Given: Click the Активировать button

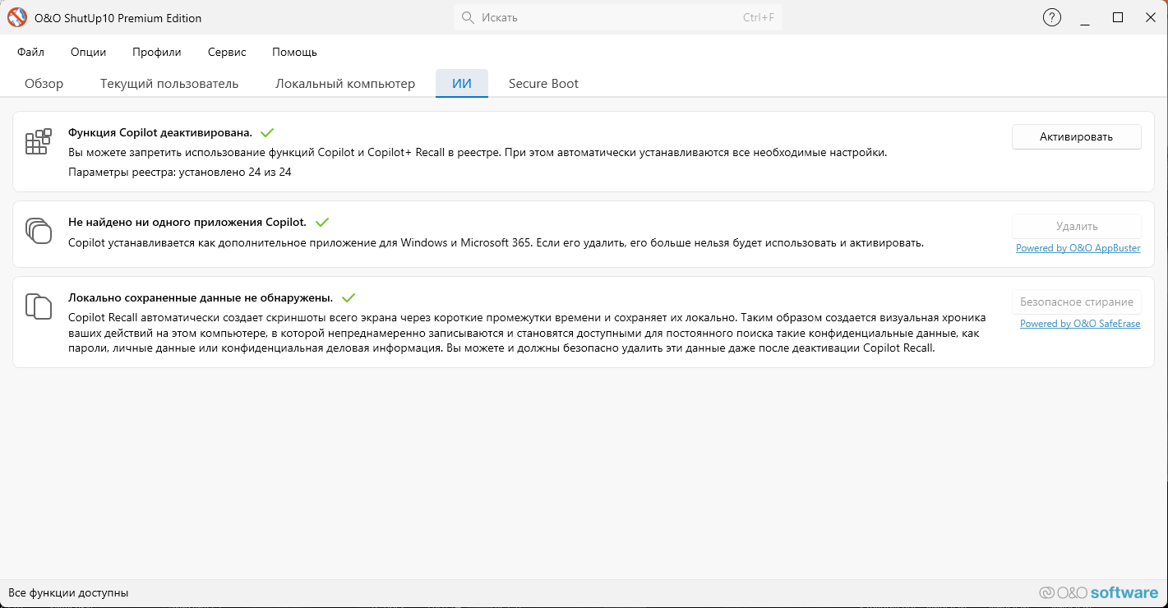Looking at the screenshot, I should pyautogui.click(x=1076, y=136).
